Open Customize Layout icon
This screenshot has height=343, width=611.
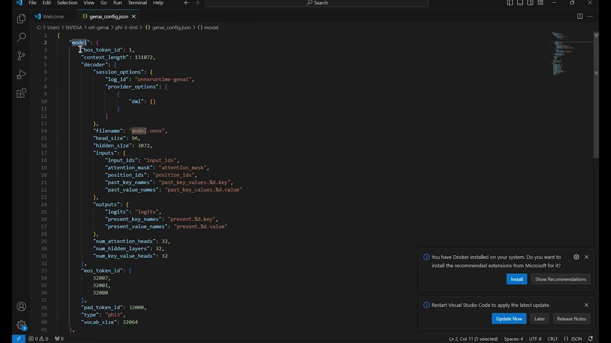pos(540,3)
